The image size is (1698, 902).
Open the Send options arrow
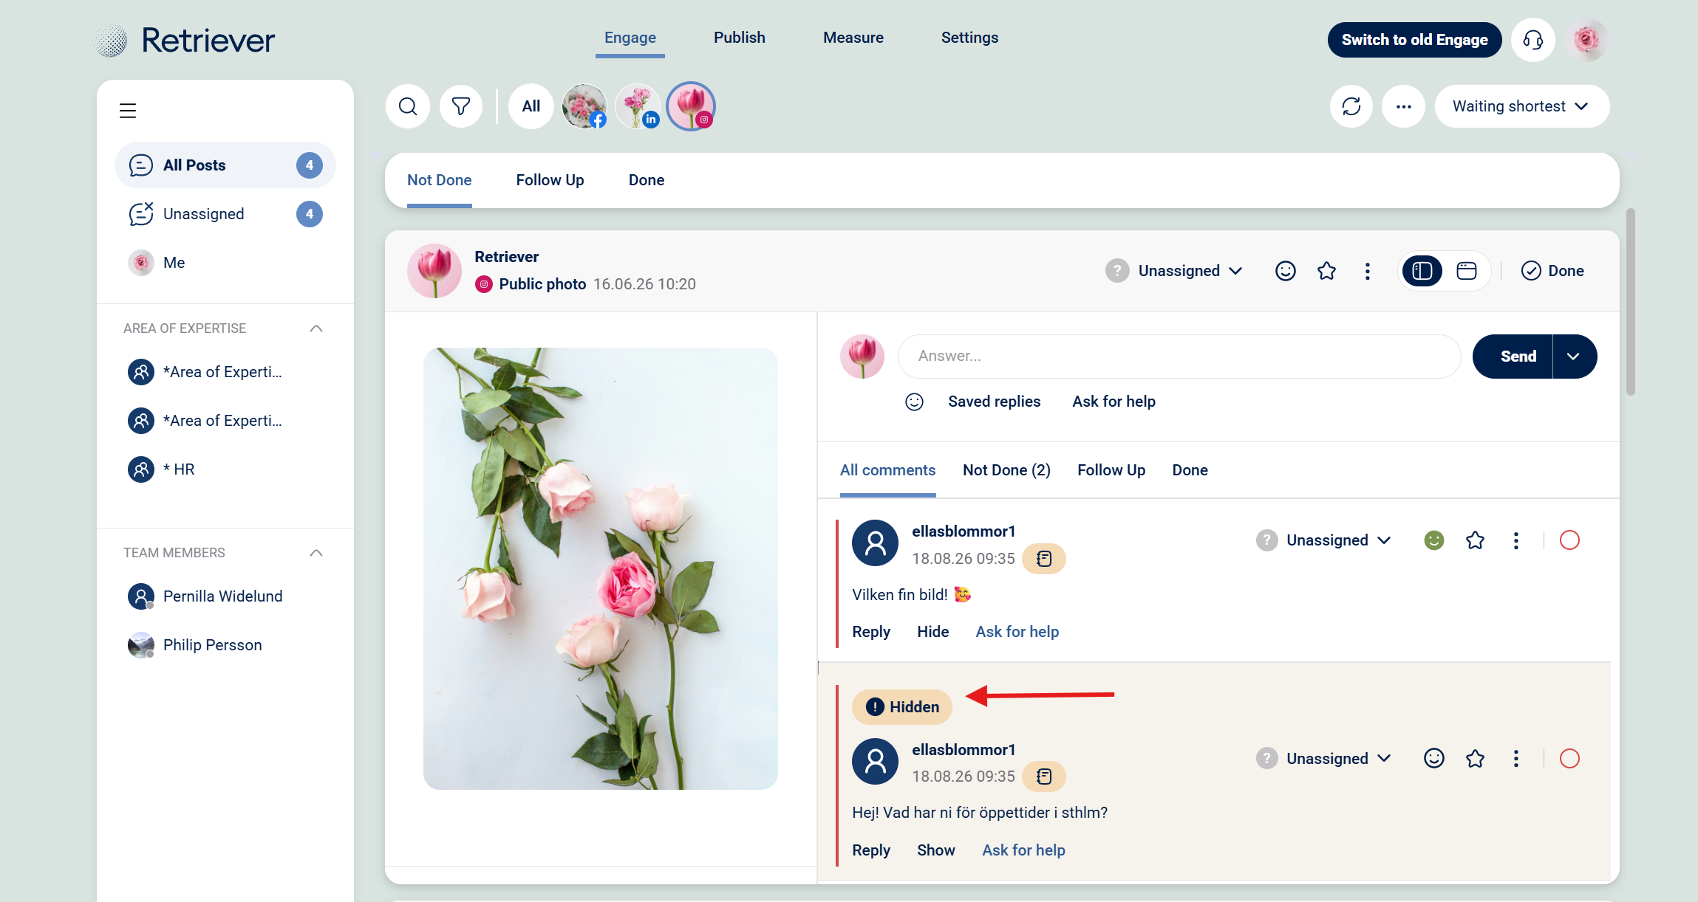(x=1575, y=357)
